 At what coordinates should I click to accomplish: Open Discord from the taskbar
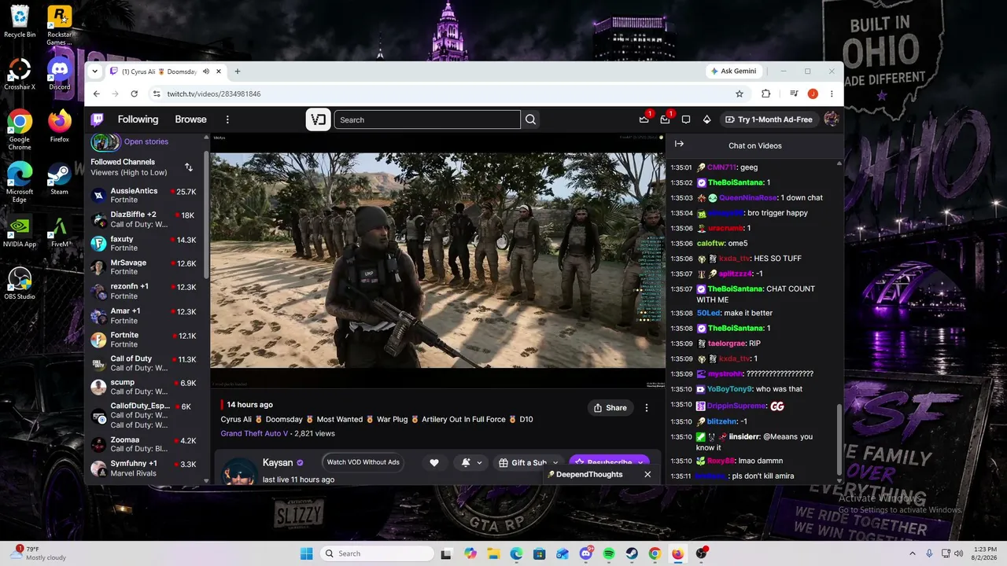pyautogui.click(x=586, y=553)
